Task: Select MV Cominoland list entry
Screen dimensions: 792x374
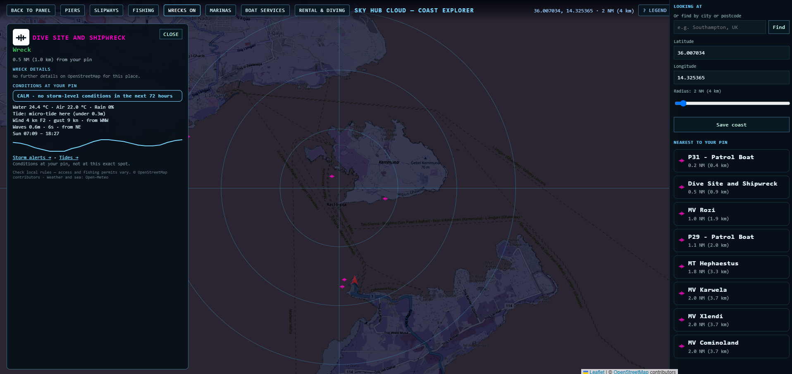Action: click(x=731, y=346)
